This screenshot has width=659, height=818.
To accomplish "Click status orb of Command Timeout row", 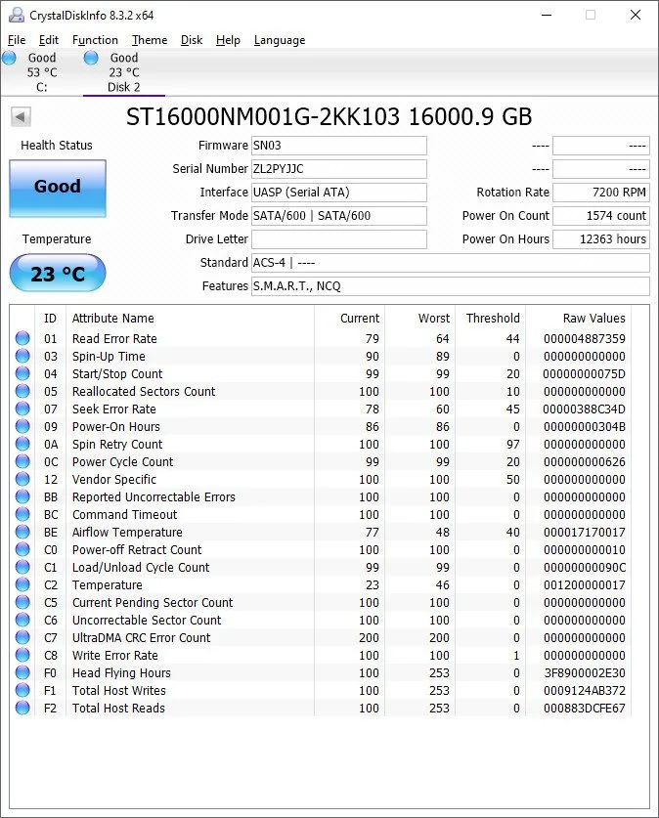I will tap(22, 514).
